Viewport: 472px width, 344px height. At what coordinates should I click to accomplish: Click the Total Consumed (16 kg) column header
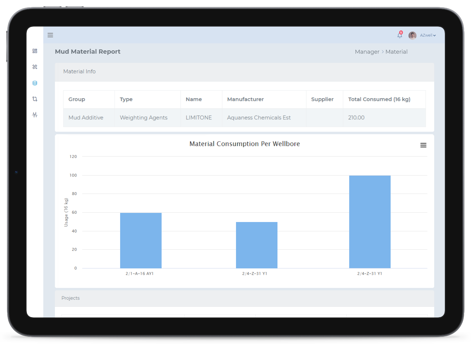point(379,99)
